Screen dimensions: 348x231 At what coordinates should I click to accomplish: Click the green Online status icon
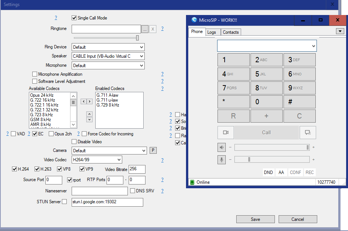(x=192, y=182)
